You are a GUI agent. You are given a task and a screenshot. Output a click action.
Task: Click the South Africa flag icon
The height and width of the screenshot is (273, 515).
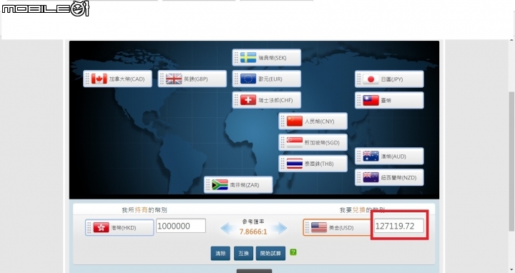coord(220,184)
